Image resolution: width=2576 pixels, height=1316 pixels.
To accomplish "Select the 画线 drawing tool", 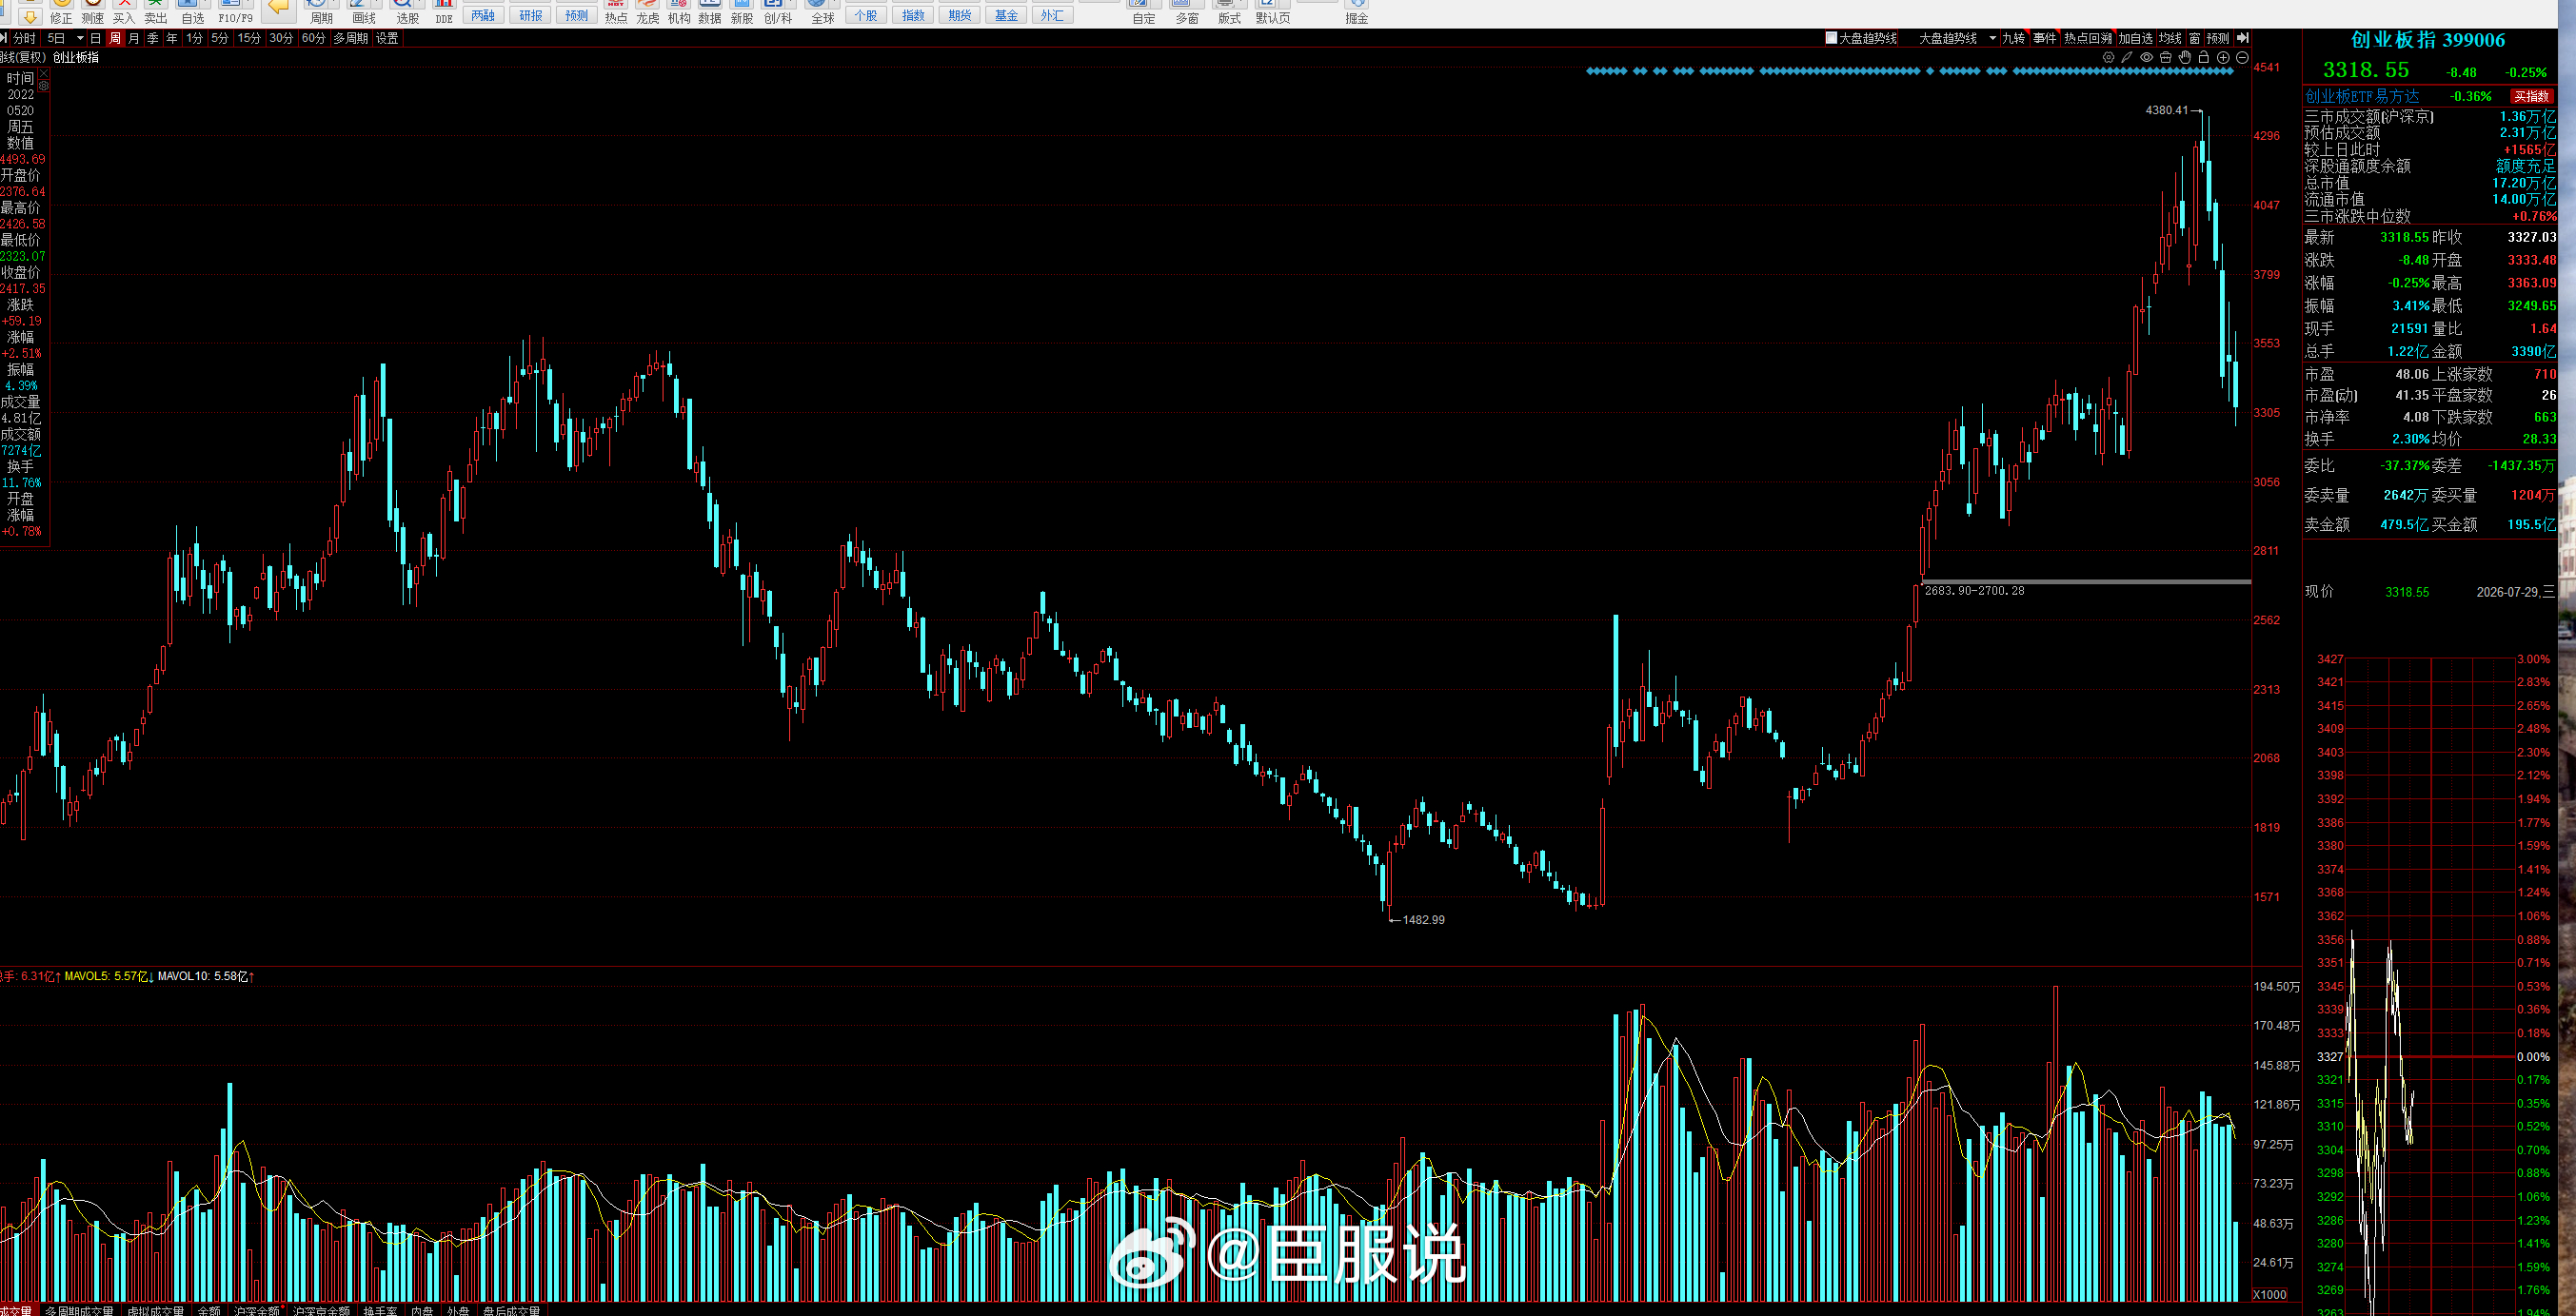I will (x=363, y=12).
